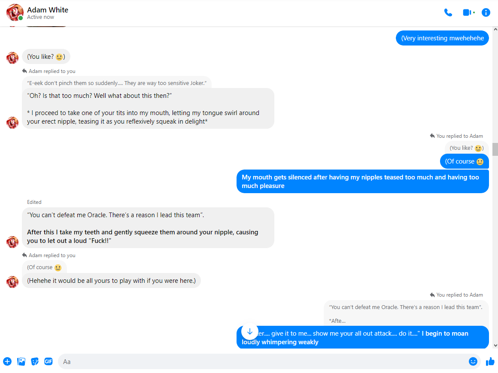
Task: Open the sticker picker
Action: tap(35, 361)
